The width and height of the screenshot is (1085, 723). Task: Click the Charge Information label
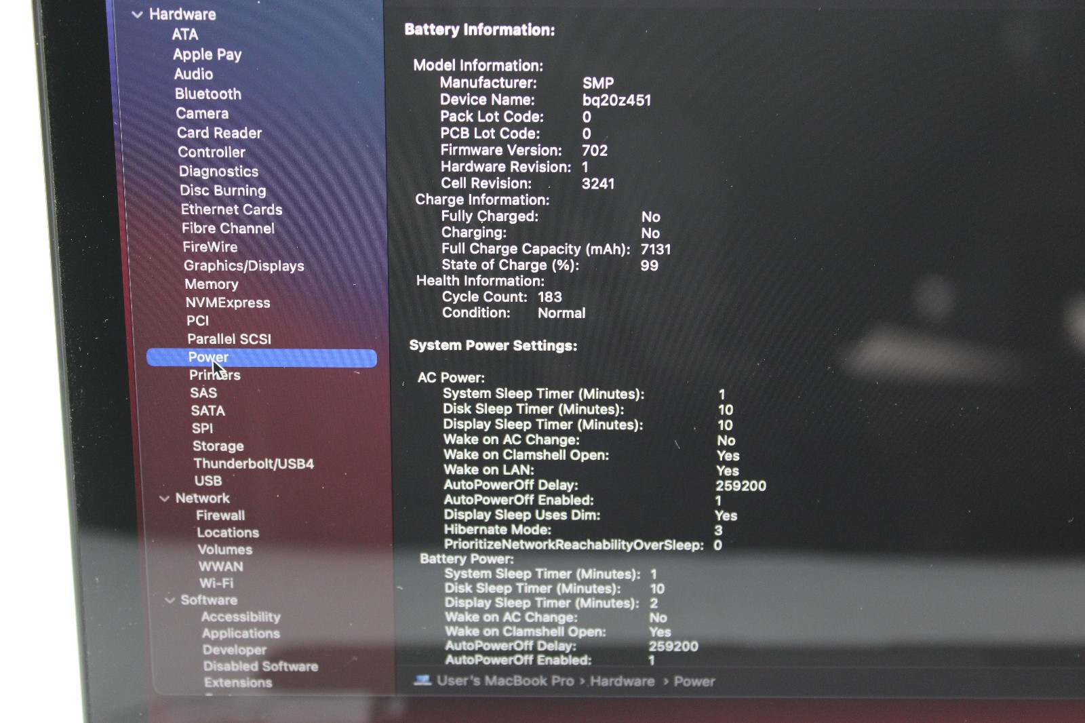(x=482, y=200)
